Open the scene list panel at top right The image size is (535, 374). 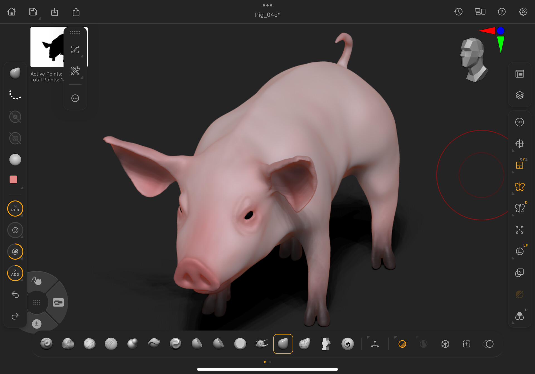(x=520, y=74)
